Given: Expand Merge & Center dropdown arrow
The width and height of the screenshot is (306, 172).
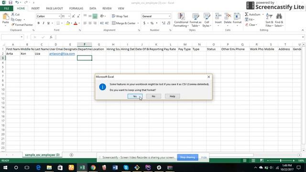Looking at the screenshot, I should tap(138, 23).
